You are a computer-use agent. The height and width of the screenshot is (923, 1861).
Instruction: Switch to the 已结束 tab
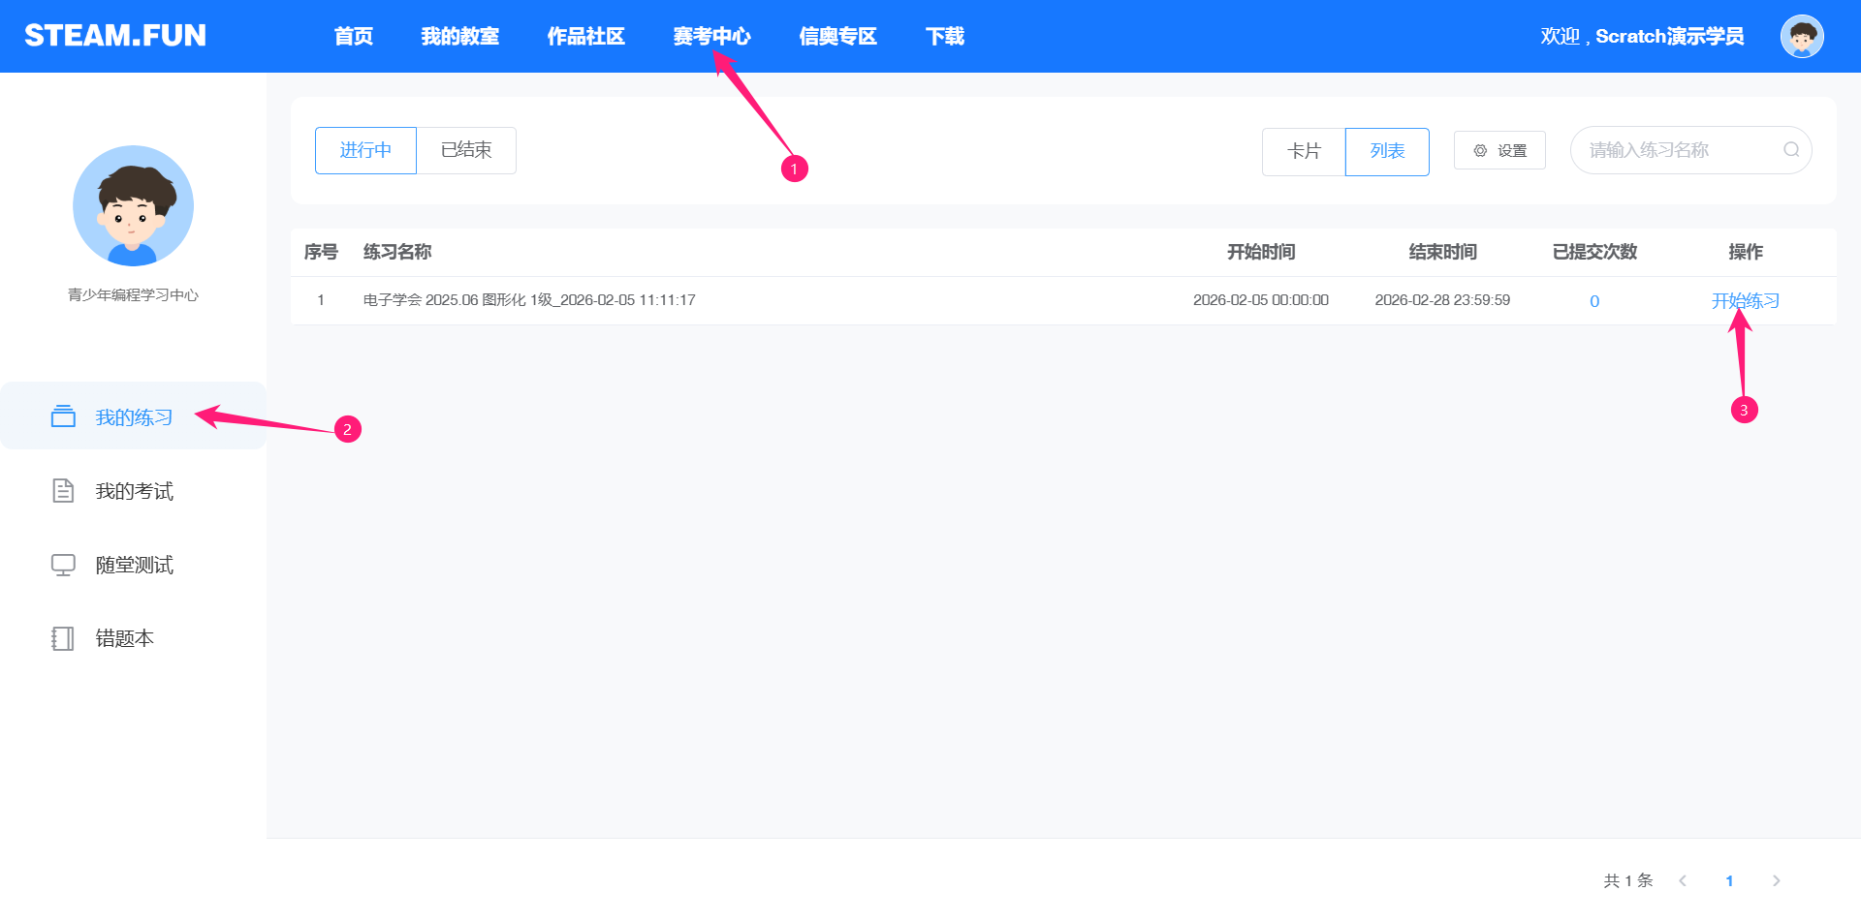point(466,150)
